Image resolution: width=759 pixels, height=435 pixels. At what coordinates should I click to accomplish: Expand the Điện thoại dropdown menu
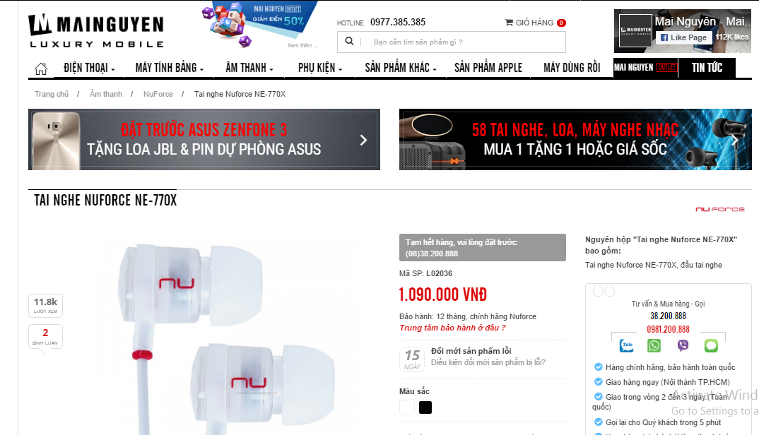[x=89, y=68]
